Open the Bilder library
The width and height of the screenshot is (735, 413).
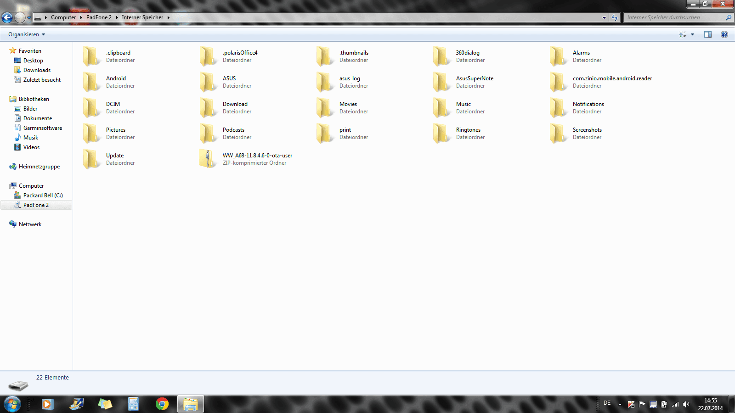[x=30, y=109]
